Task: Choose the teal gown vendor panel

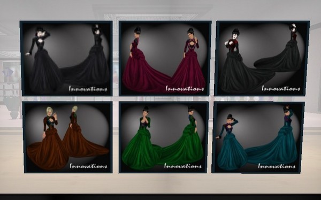Action: pyautogui.click(x=258, y=137)
